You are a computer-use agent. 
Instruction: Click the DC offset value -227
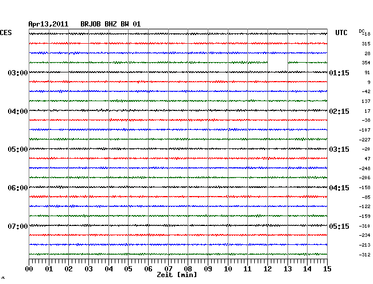pos(364,140)
